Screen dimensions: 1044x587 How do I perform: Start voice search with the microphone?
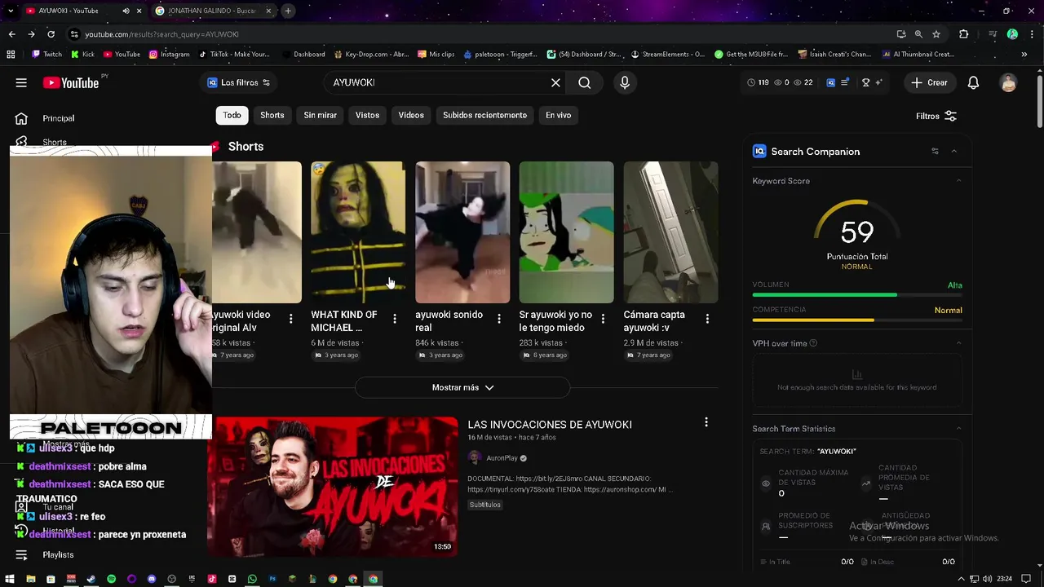click(625, 82)
